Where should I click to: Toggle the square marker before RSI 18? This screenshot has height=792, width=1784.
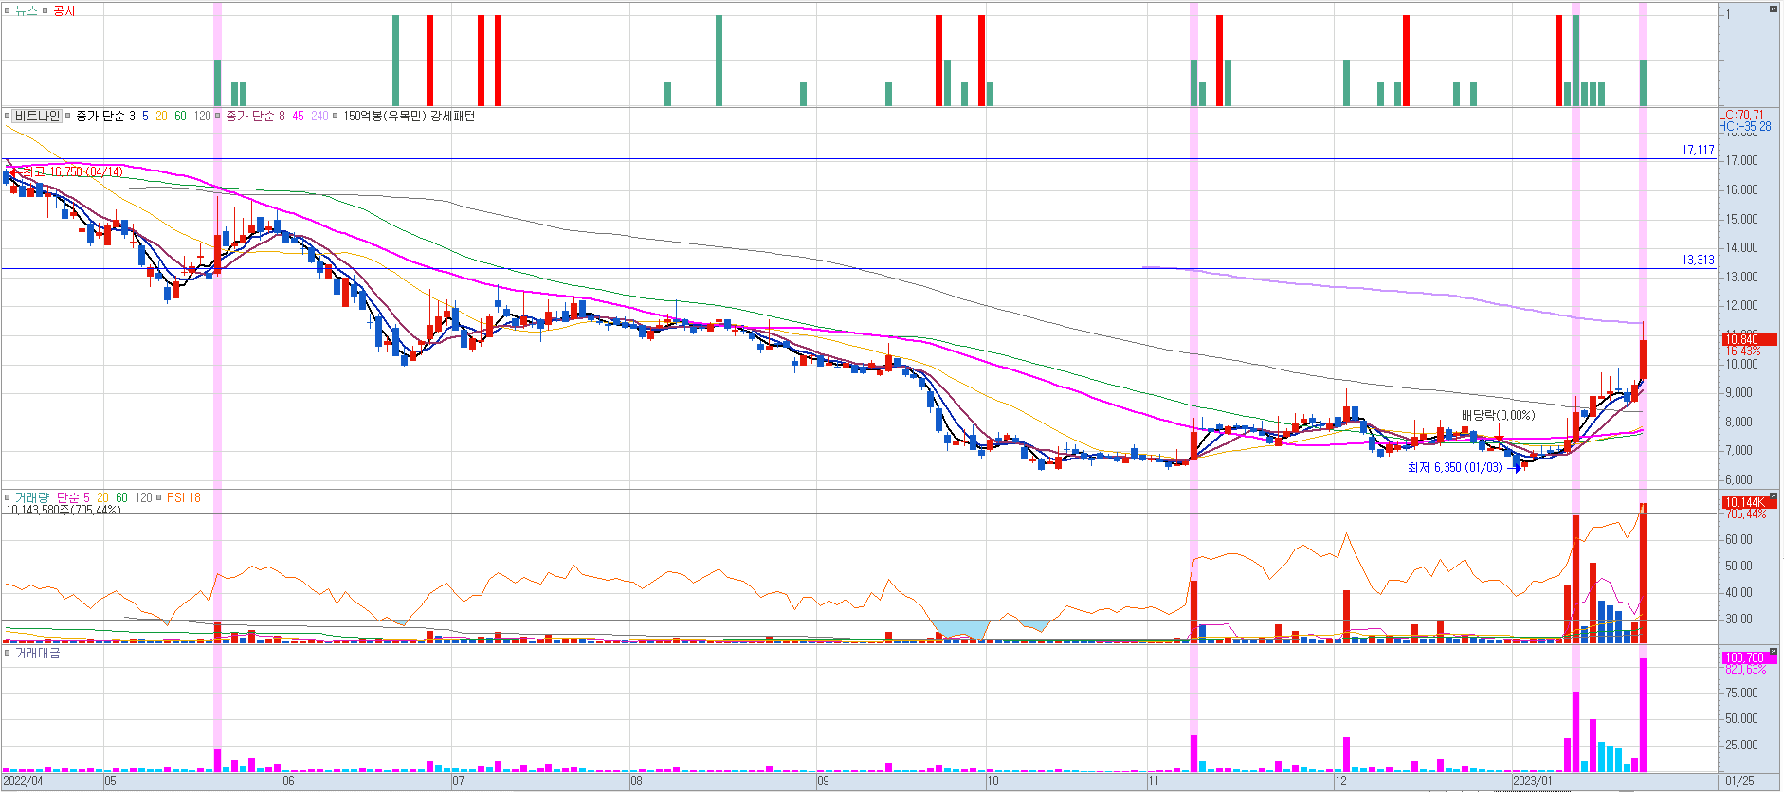[159, 497]
